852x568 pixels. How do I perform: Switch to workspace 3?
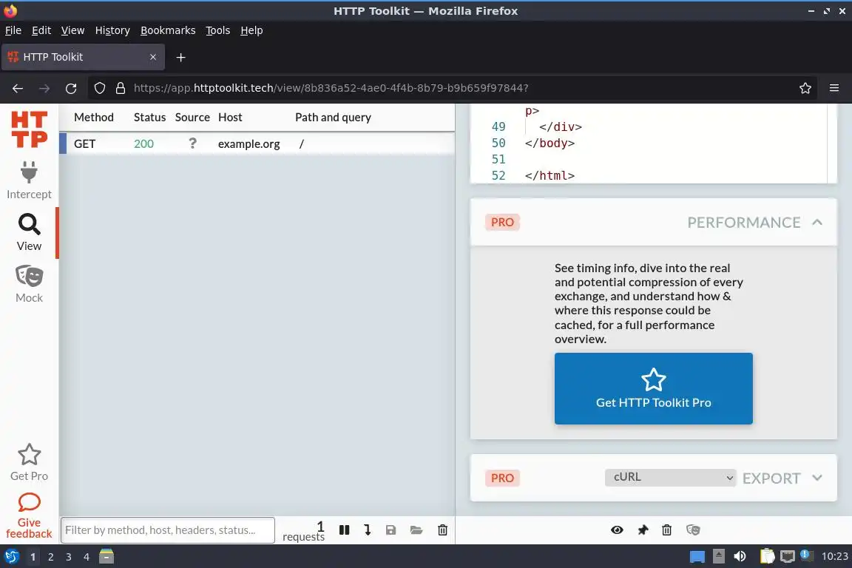tap(69, 557)
